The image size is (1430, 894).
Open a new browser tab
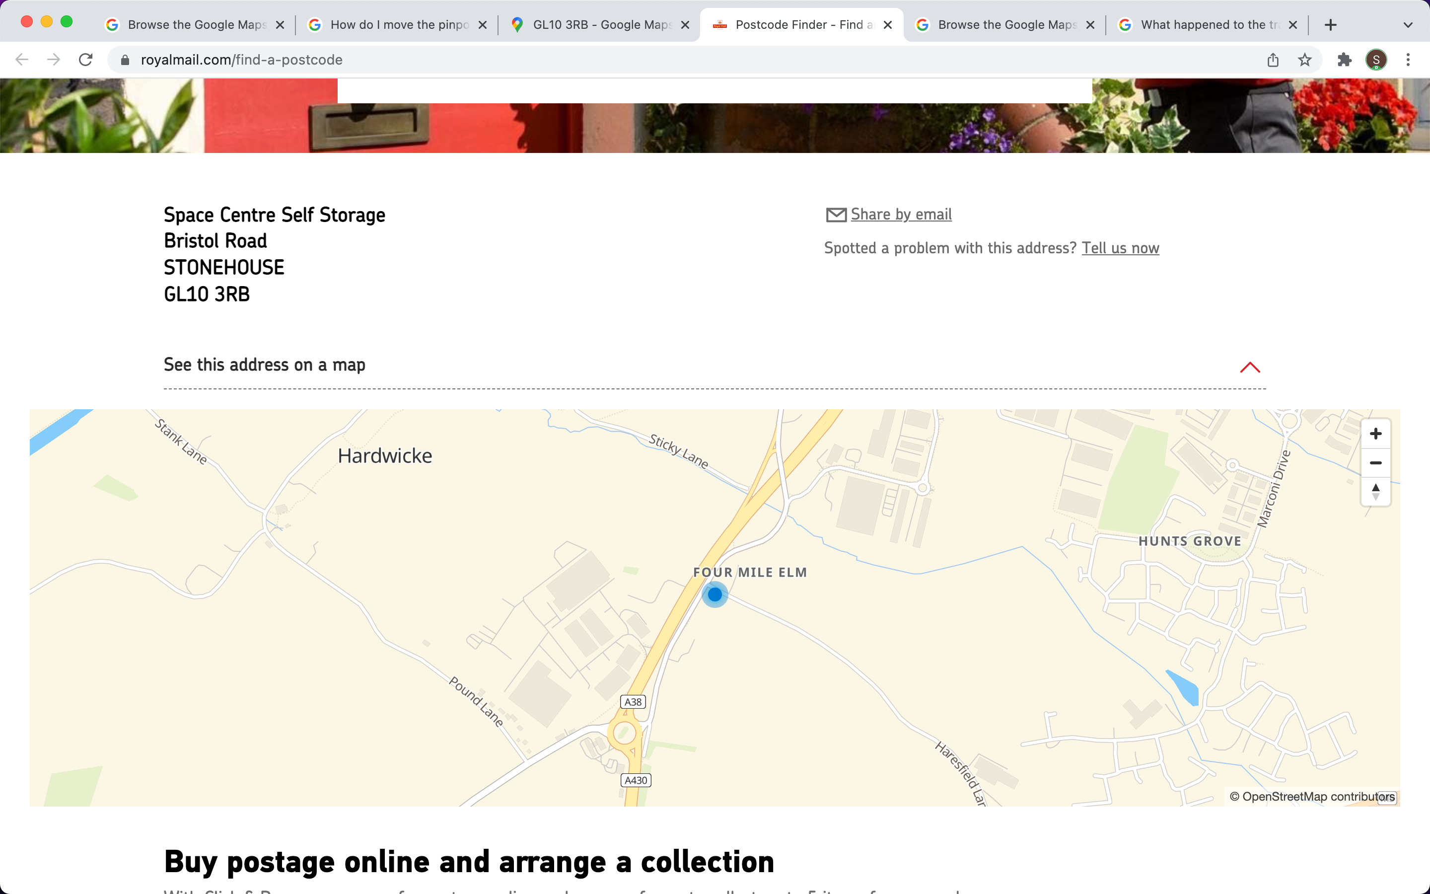[1330, 25]
